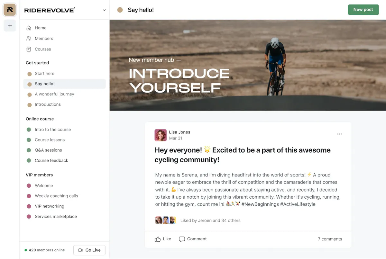Click the Go Live camera icon
Image resolution: width=386 pixels, height=259 pixels.
[x=80, y=250]
